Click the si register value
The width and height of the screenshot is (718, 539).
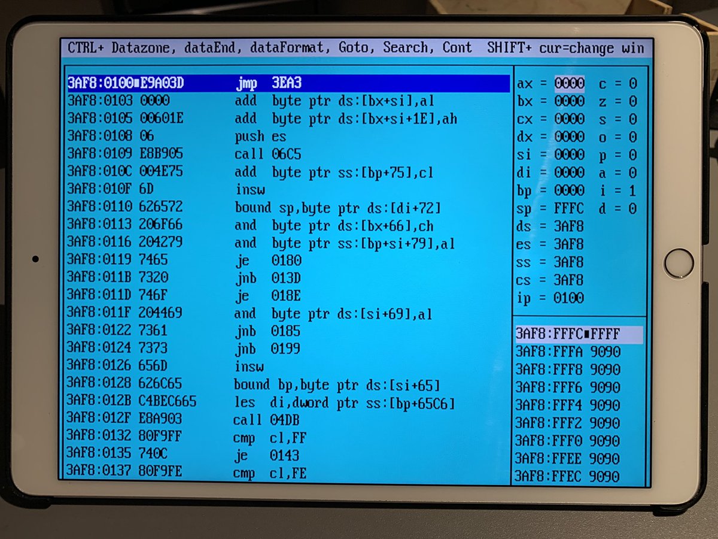pyautogui.click(x=570, y=155)
